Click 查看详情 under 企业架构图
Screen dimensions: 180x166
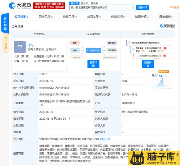pyautogui.click(x=93, y=64)
